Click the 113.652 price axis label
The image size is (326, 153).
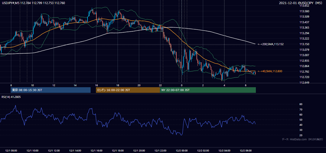304,6
